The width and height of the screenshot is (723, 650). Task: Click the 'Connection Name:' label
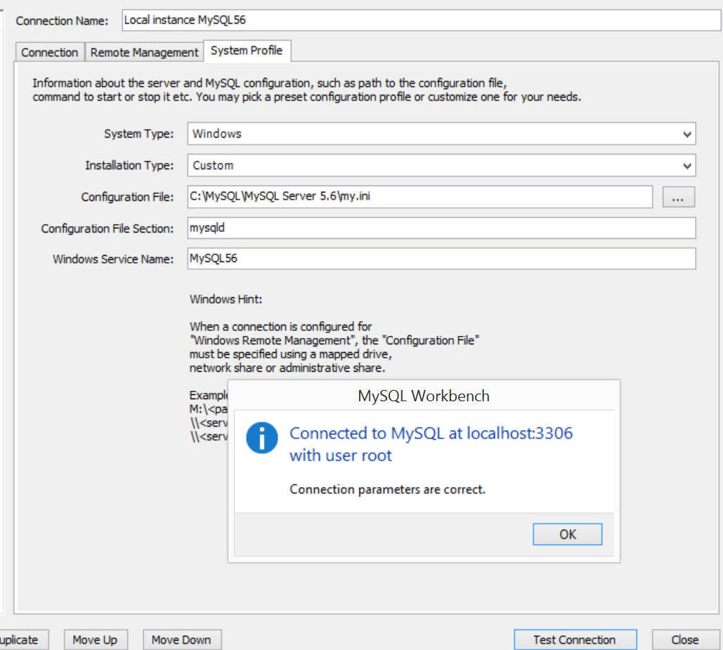click(x=62, y=21)
